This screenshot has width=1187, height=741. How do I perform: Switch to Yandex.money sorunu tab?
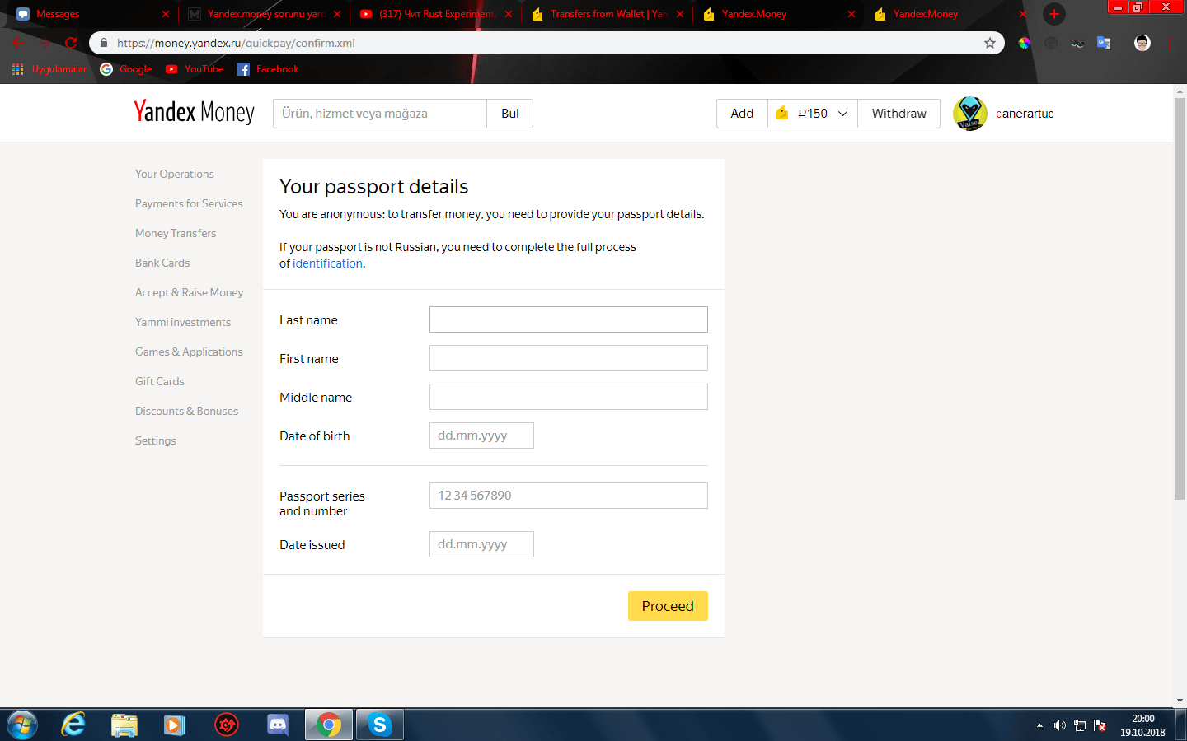[264, 14]
